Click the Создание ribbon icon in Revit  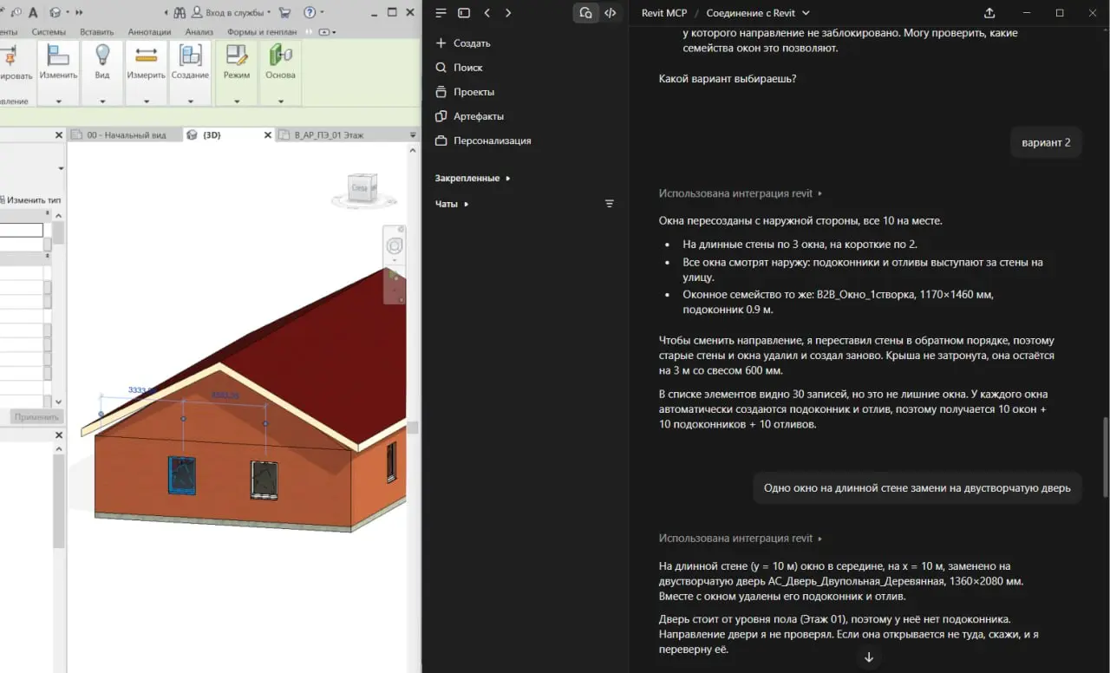pos(190,55)
